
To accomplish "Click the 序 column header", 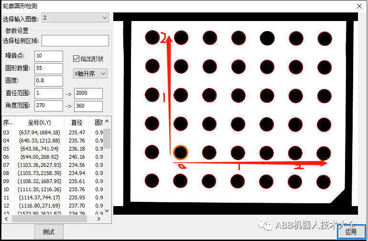I will (8, 122).
